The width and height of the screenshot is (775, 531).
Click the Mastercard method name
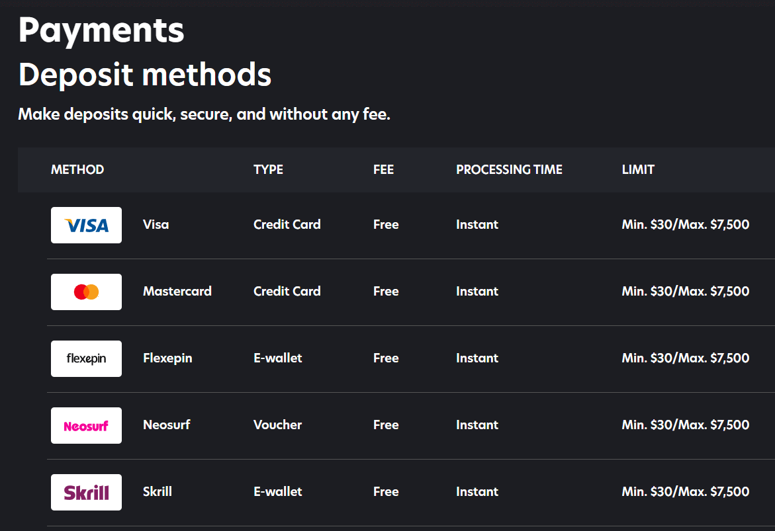click(177, 291)
